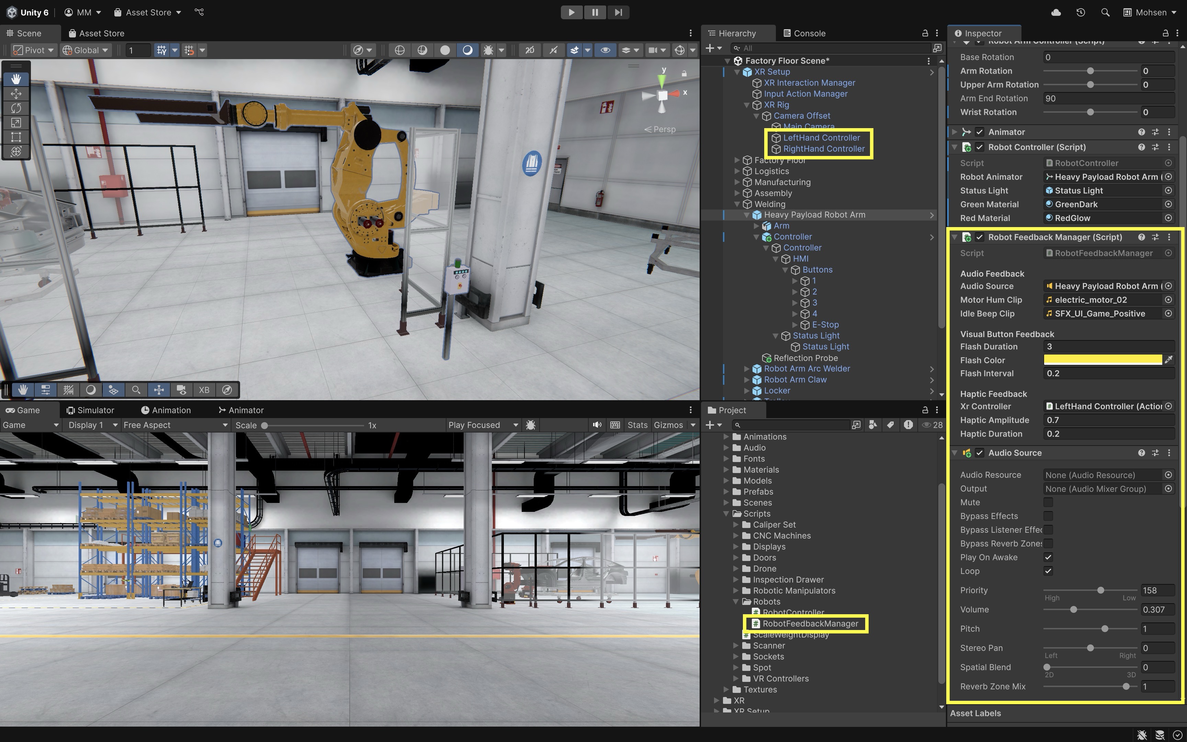Uncheck the Loop checkbox
Image resolution: width=1187 pixels, height=742 pixels.
pos(1048,571)
